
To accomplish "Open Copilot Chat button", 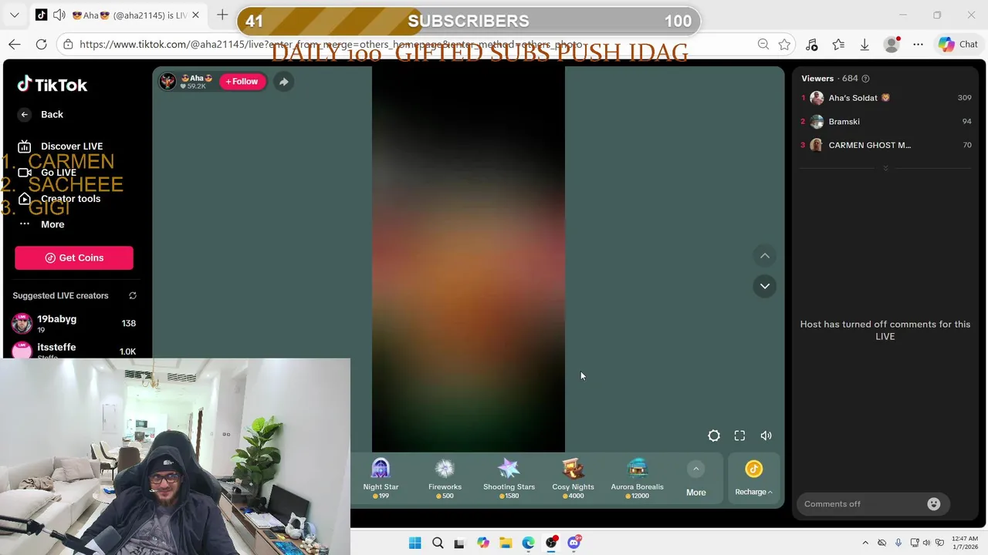I will 958,45.
